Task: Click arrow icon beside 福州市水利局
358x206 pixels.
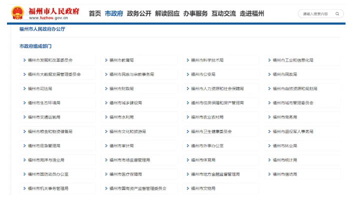Action: [106, 117]
